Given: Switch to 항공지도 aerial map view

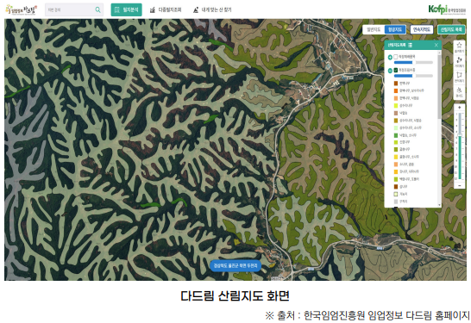Looking at the screenshot, I should pyautogui.click(x=395, y=29).
